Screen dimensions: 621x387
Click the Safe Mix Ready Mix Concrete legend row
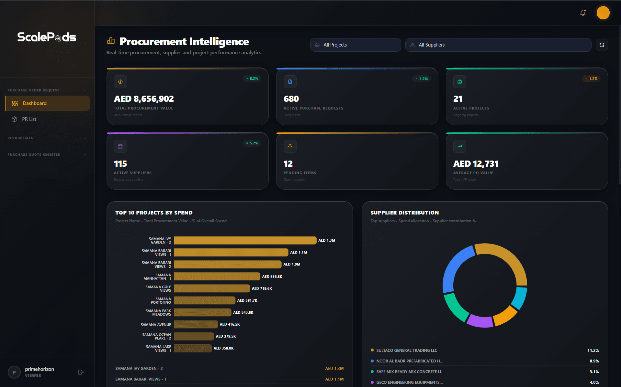[485, 371]
